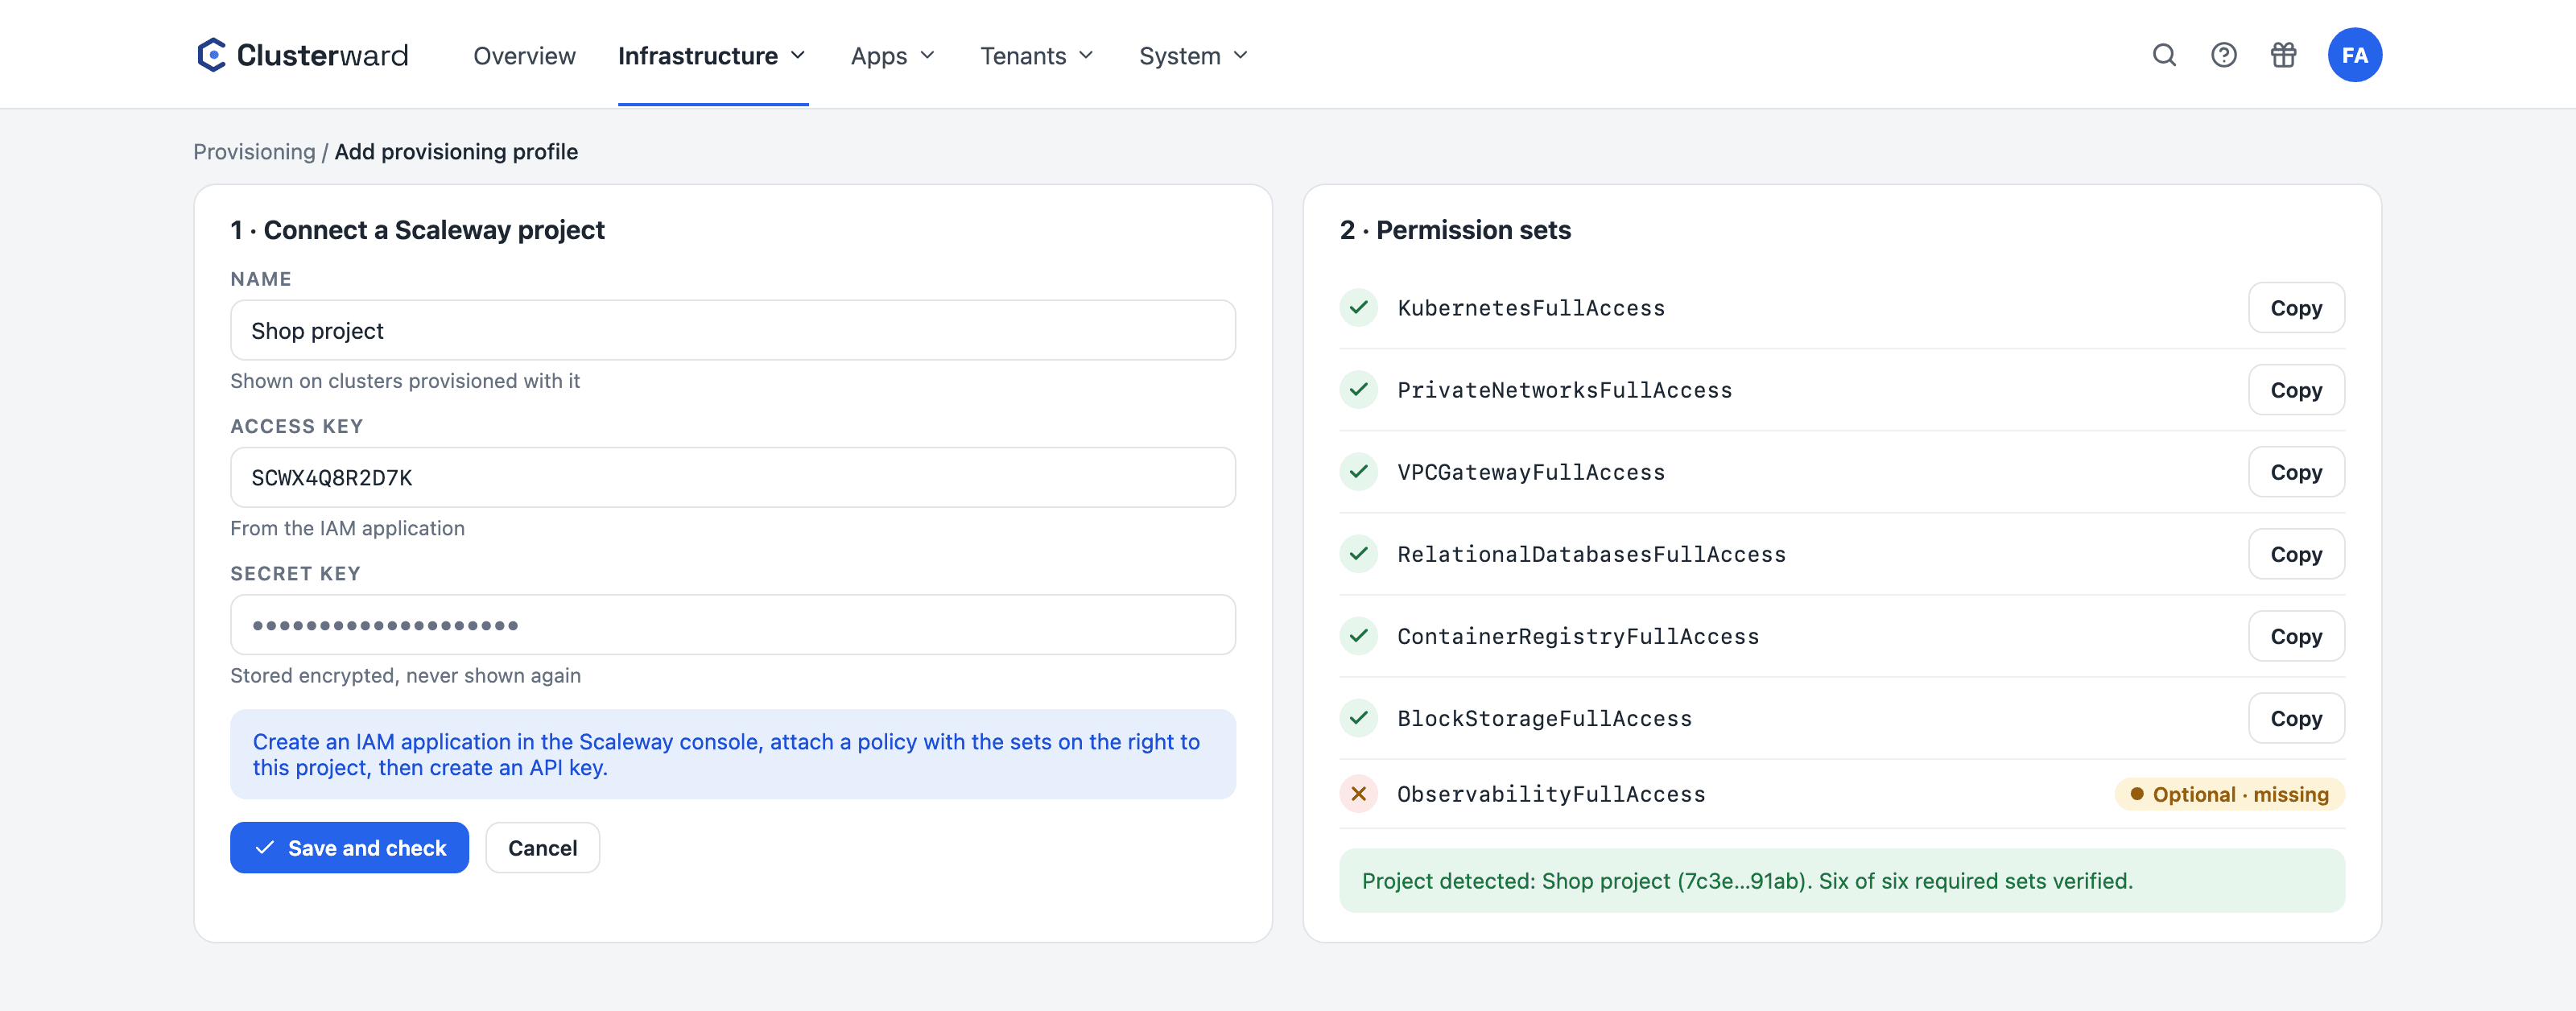Click the PrivateNetworksFullAccess green check icon
Viewport: 2576px width, 1011px height.
pyautogui.click(x=1358, y=389)
